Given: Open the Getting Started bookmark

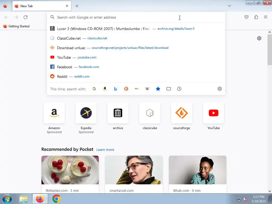Looking at the screenshot, I should (x=16, y=26).
